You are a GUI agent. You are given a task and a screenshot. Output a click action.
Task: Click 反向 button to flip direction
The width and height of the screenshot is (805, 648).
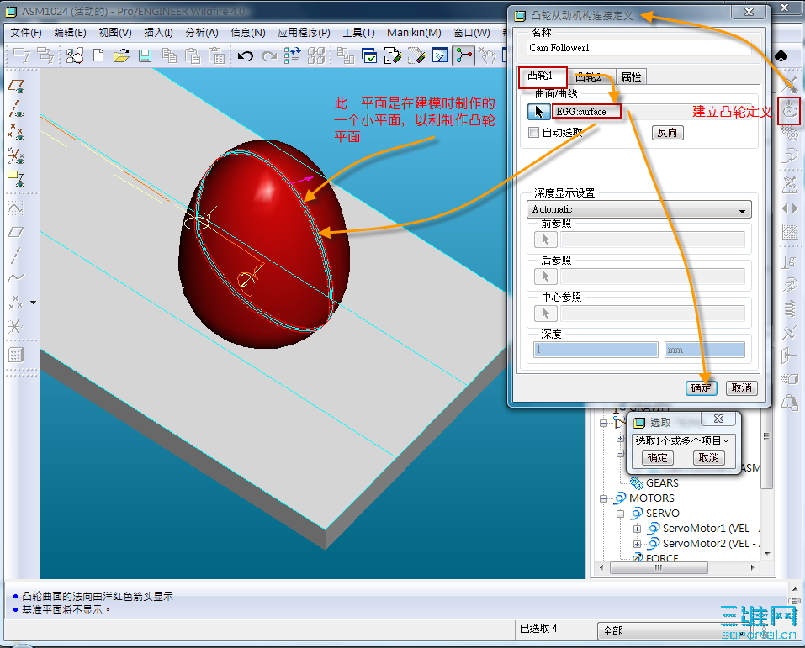click(667, 133)
